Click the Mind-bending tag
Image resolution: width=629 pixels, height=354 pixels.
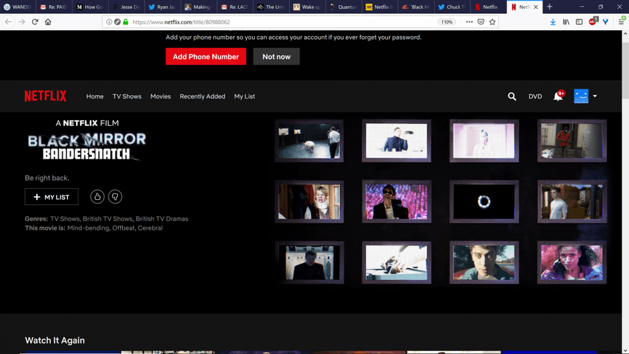click(88, 228)
